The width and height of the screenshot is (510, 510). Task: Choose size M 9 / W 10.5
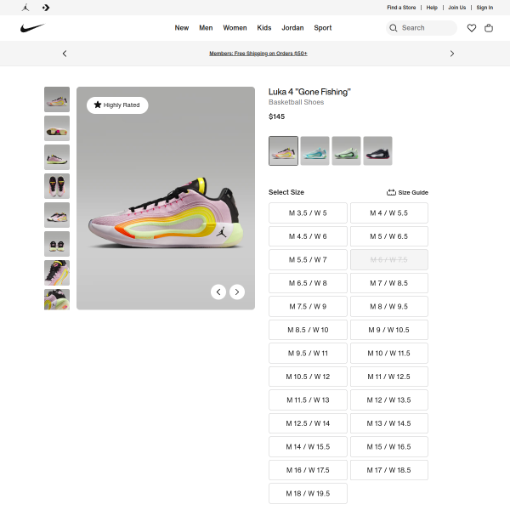click(389, 330)
